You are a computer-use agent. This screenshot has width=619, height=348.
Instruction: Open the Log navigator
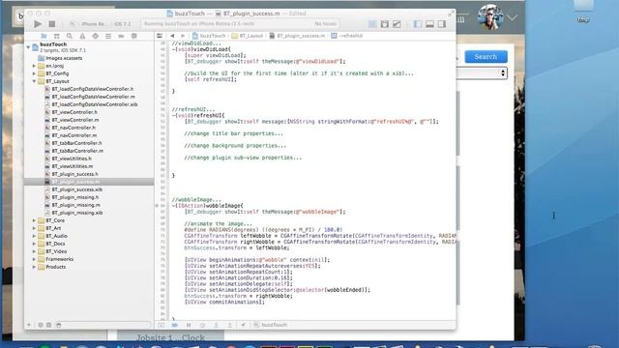tap(133, 36)
